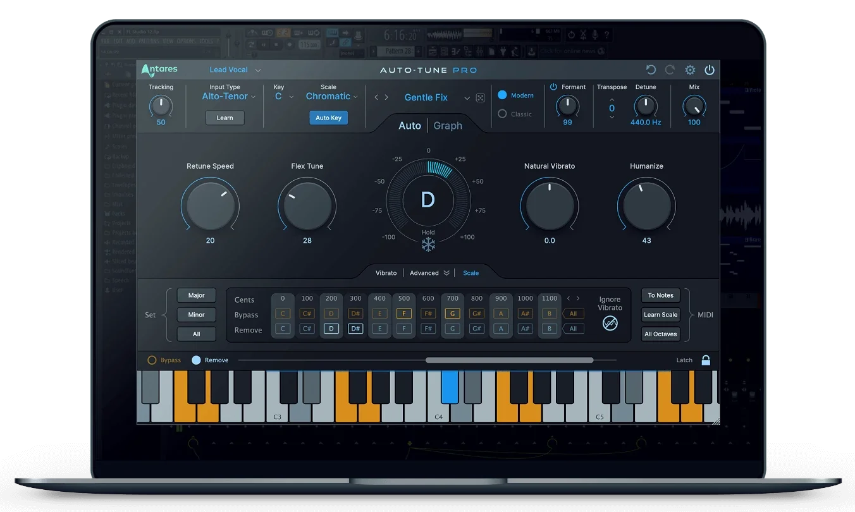Click the Tracking knob

tap(161, 106)
